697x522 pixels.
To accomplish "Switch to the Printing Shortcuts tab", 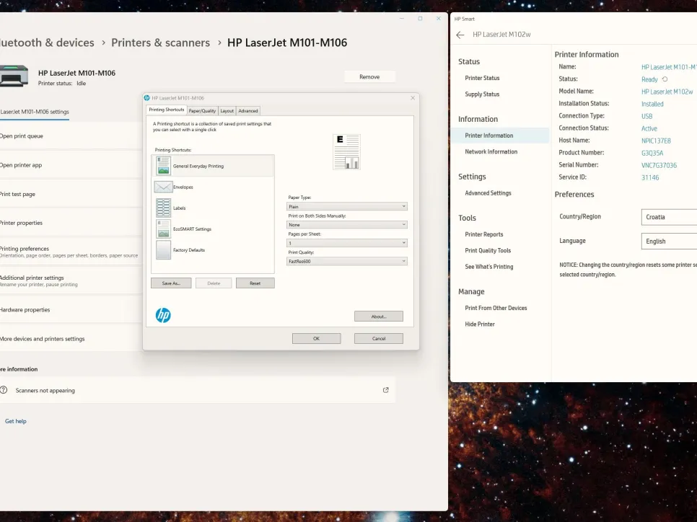I will (166, 110).
